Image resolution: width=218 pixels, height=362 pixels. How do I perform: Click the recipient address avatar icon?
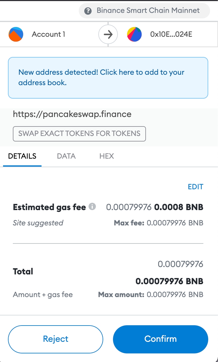coord(134,34)
